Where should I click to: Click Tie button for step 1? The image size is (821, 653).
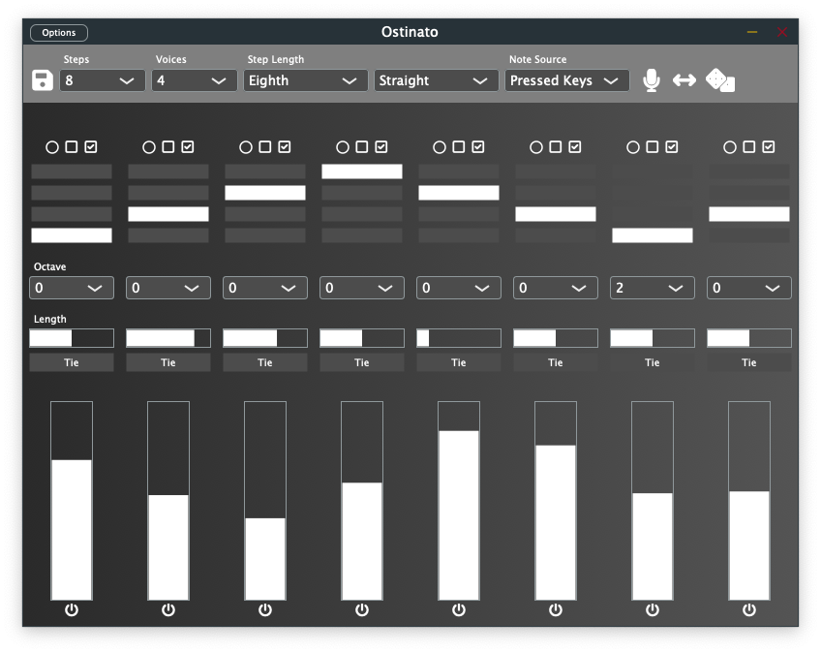pos(72,362)
